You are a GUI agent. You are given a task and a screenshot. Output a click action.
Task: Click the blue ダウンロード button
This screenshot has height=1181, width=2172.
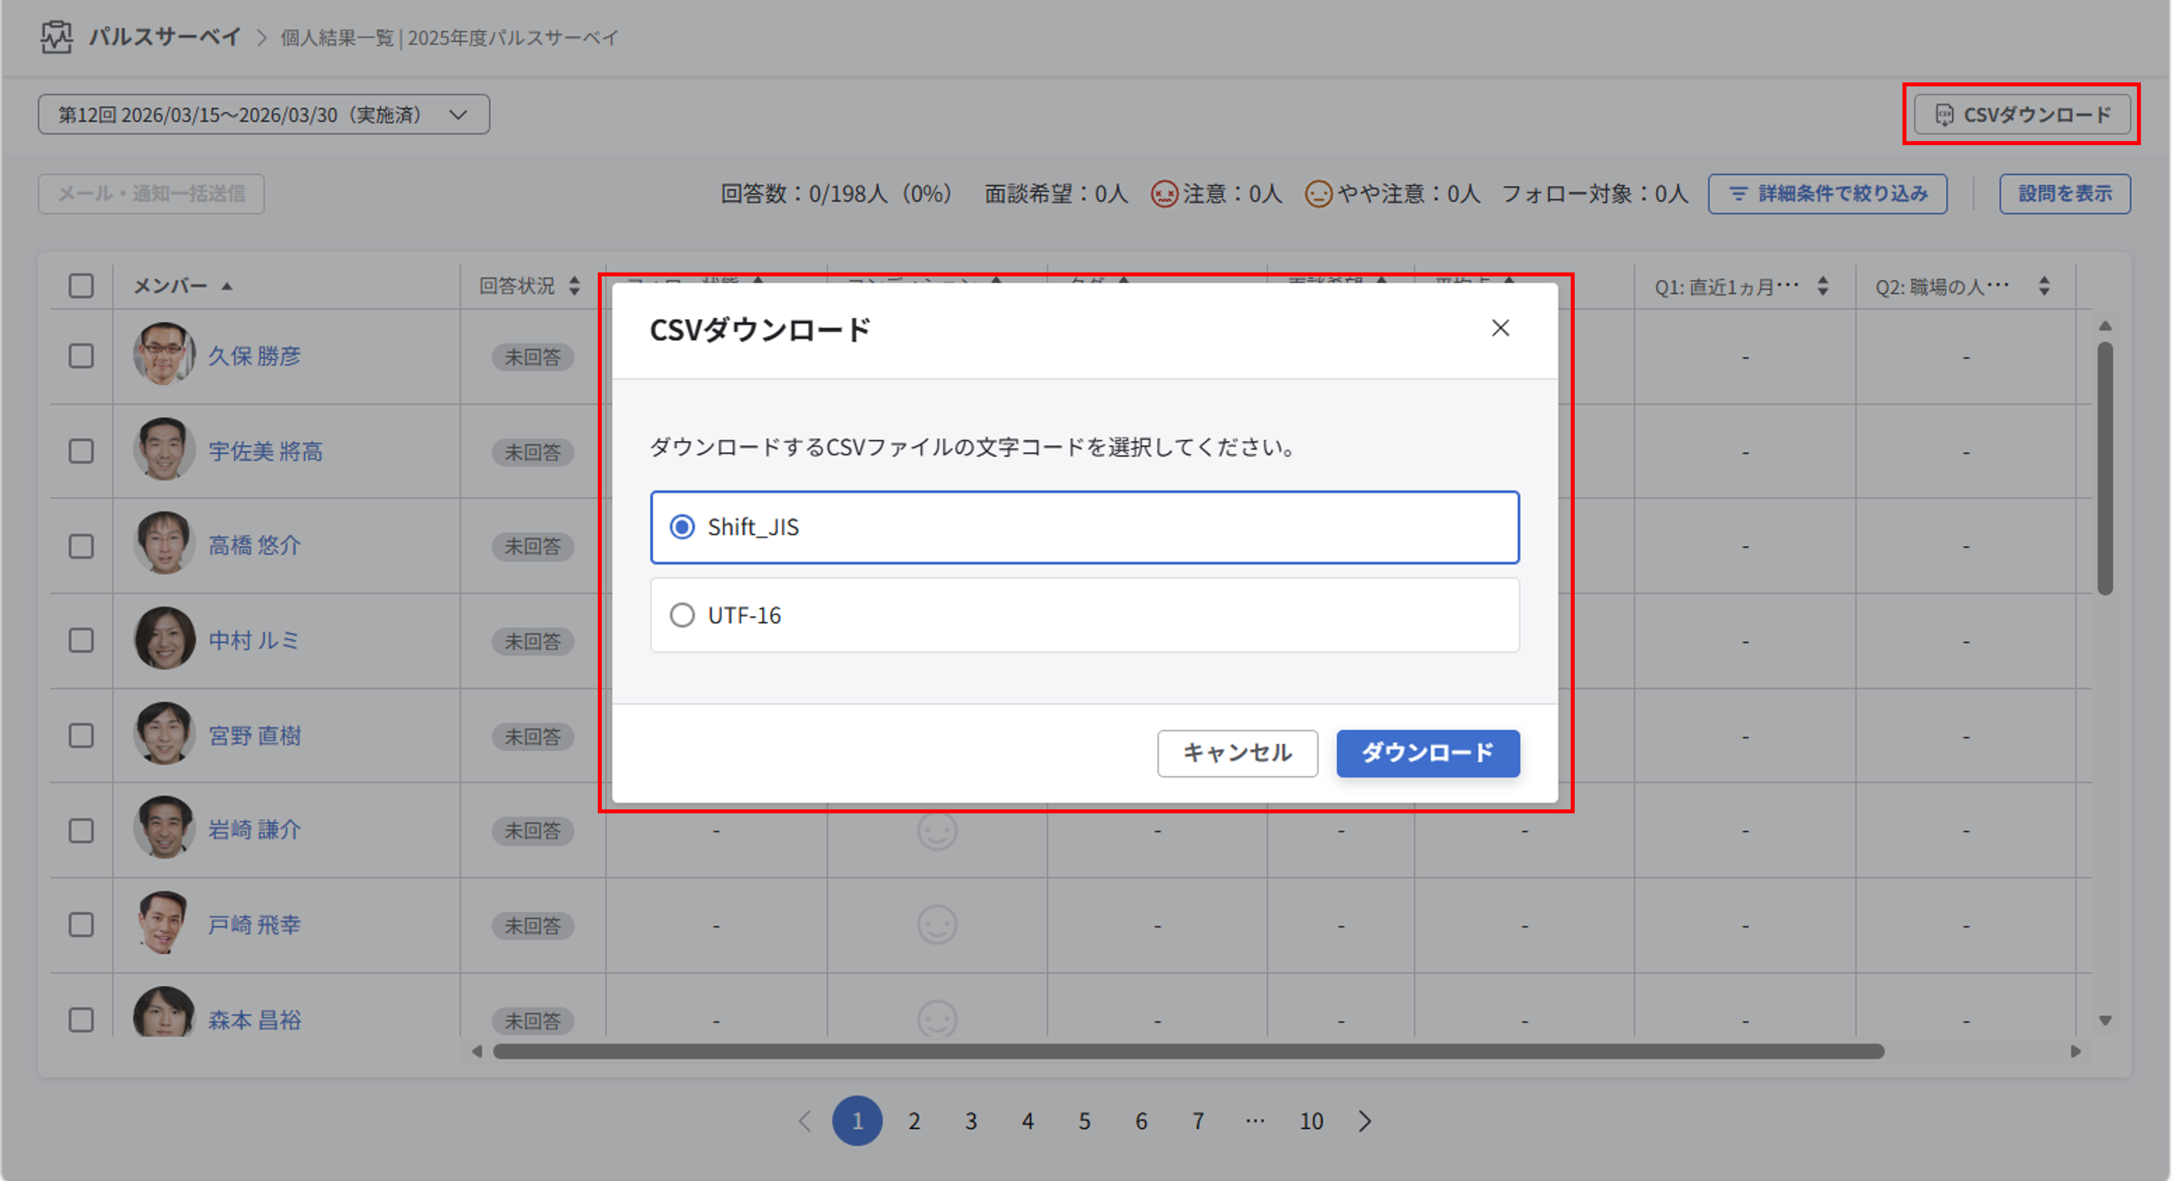click(x=1428, y=753)
